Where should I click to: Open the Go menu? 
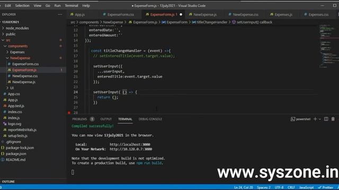point(48,6)
